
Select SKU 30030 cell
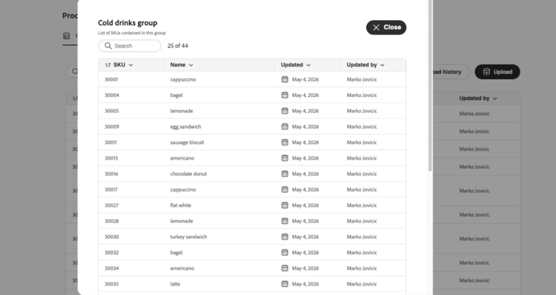pos(112,237)
